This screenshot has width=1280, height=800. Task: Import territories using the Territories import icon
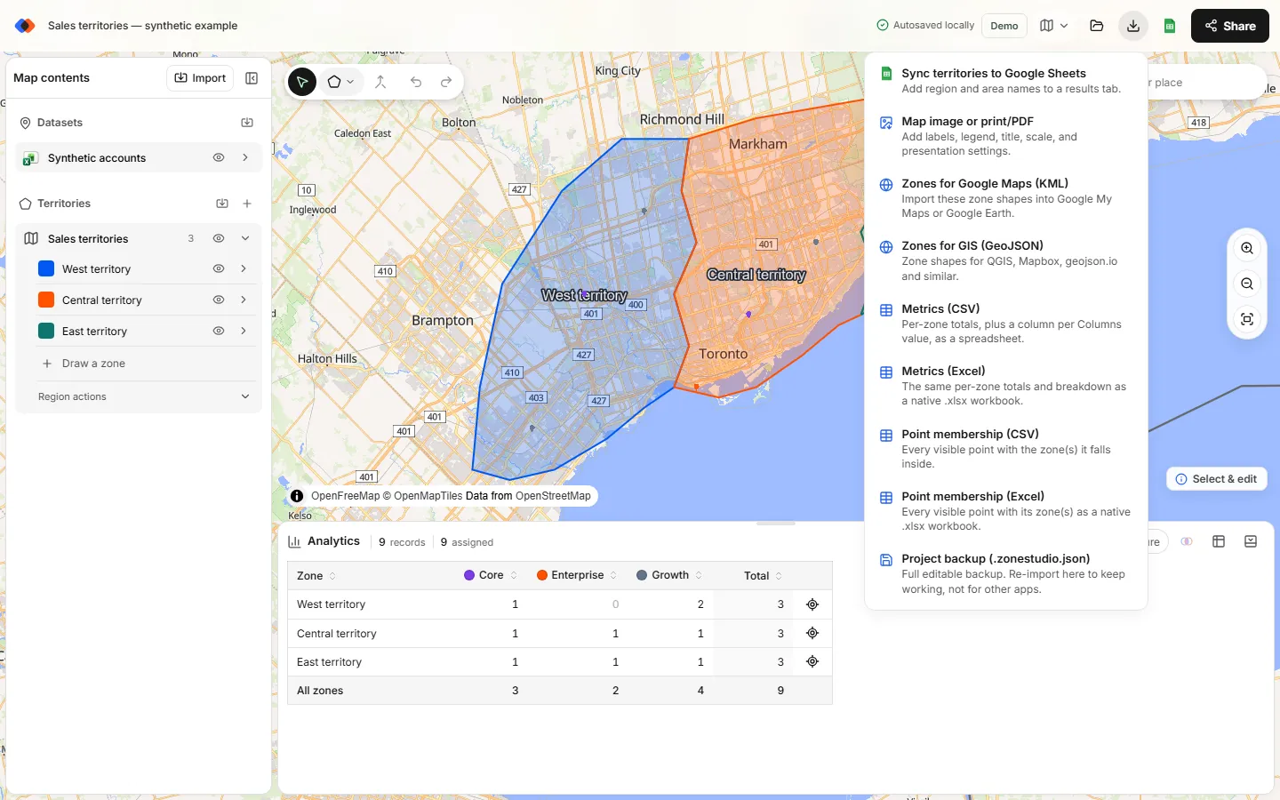click(222, 204)
